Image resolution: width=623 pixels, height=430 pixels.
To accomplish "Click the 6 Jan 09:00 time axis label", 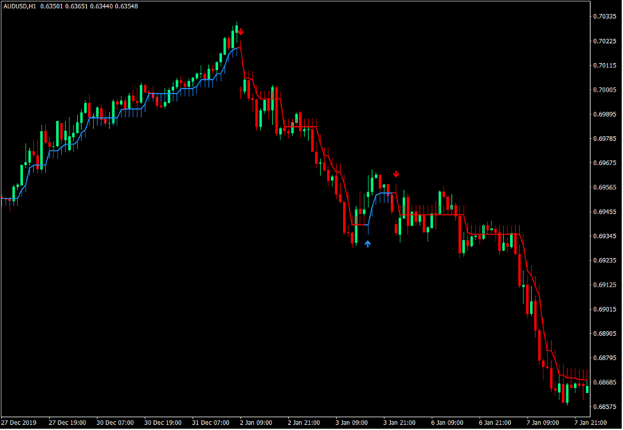I will pos(447,422).
